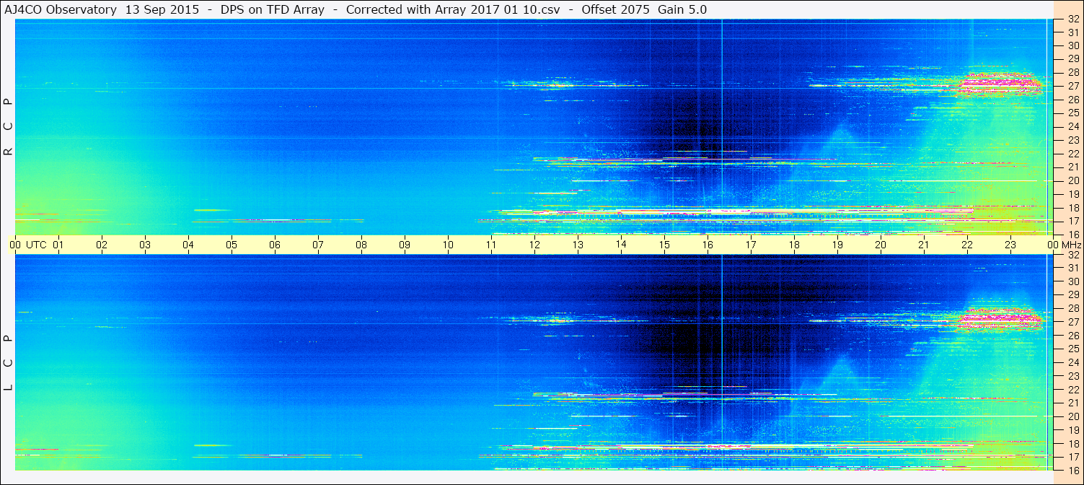Select hour 10 on the UTC axis
The image size is (1084, 485).
[x=448, y=245]
